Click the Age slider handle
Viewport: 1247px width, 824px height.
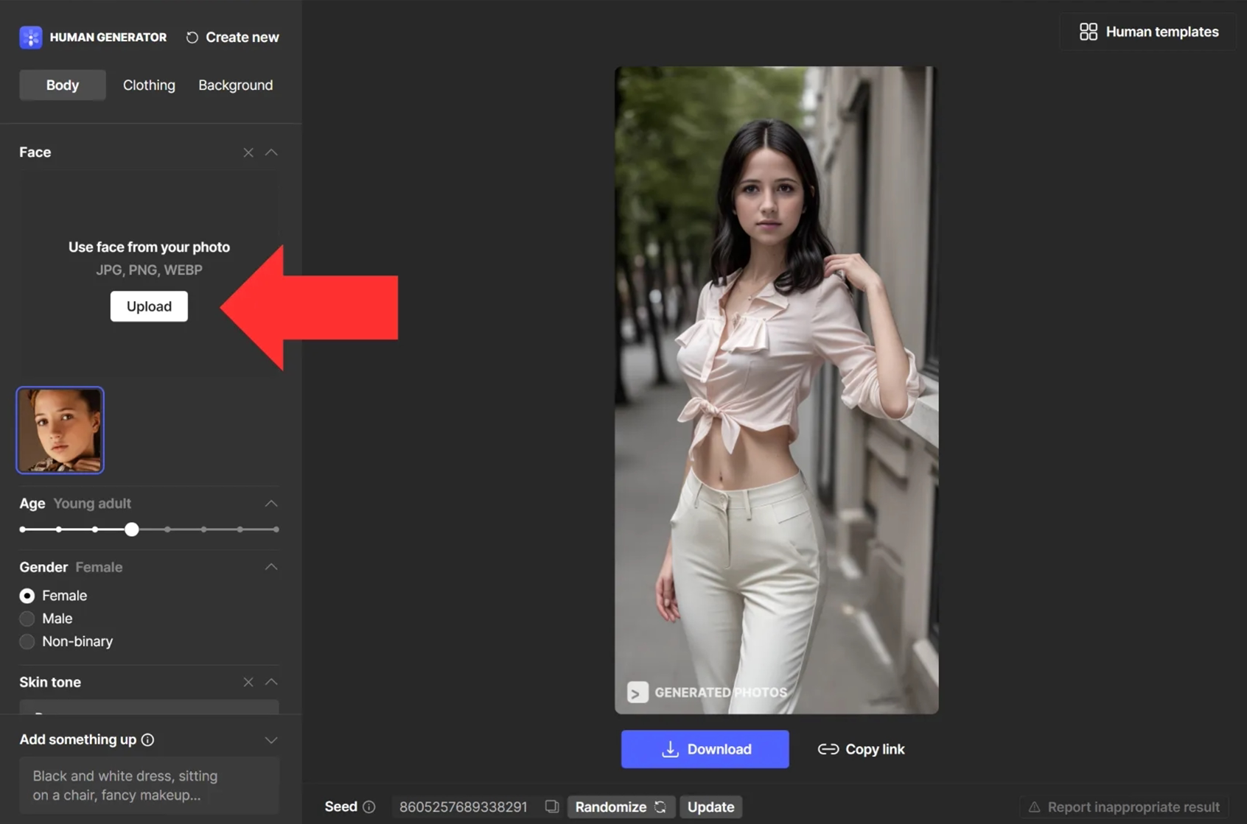click(131, 529)
